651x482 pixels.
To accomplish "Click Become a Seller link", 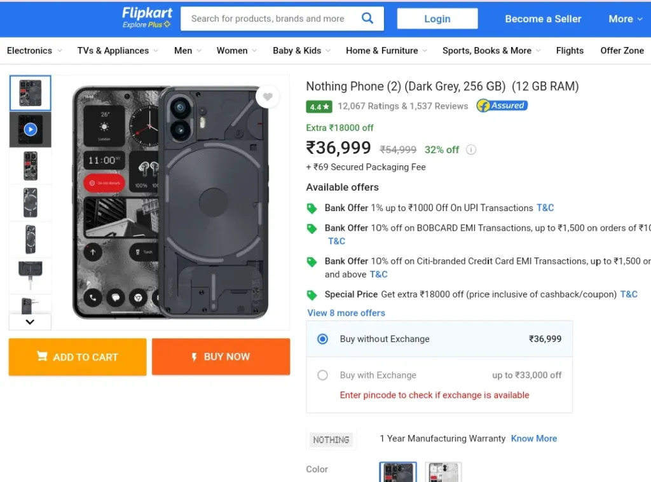I will 543,18.
